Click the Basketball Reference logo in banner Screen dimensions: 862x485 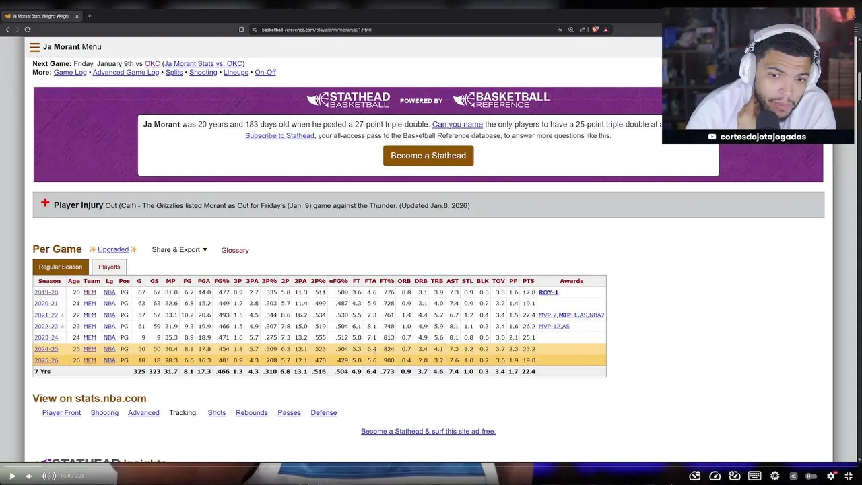click(502, 100)
